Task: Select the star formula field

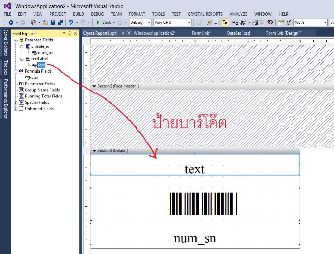Action: (35, 77)
